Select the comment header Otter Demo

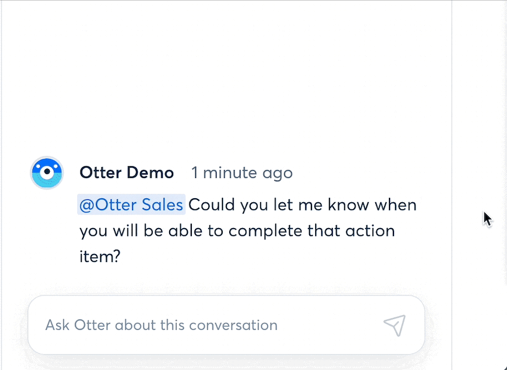tap(127, 172)
